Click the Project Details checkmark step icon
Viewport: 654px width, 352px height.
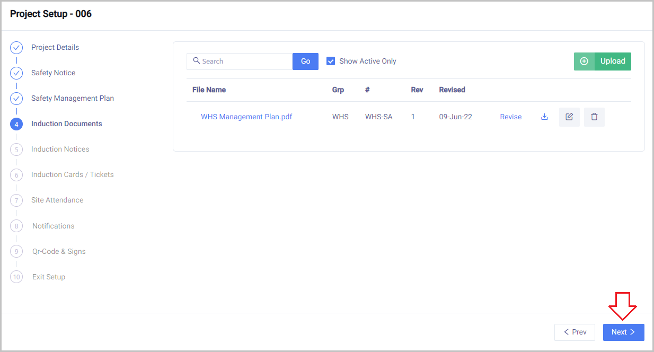click(x=16, y=48)
